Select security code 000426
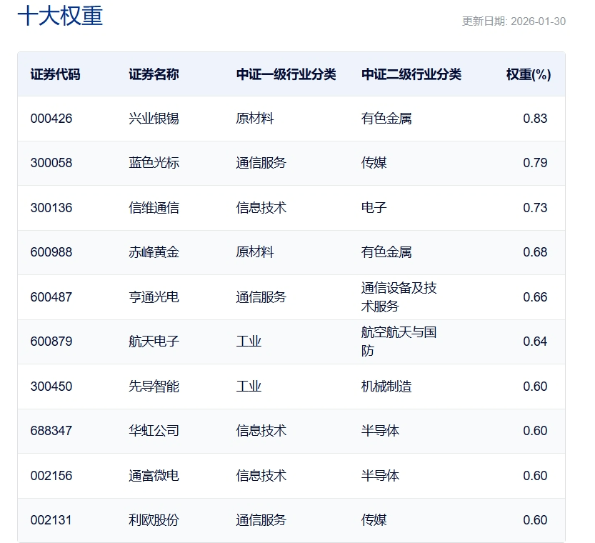The height and width of the screenshot is (543, 595). [x=51, y=119]
